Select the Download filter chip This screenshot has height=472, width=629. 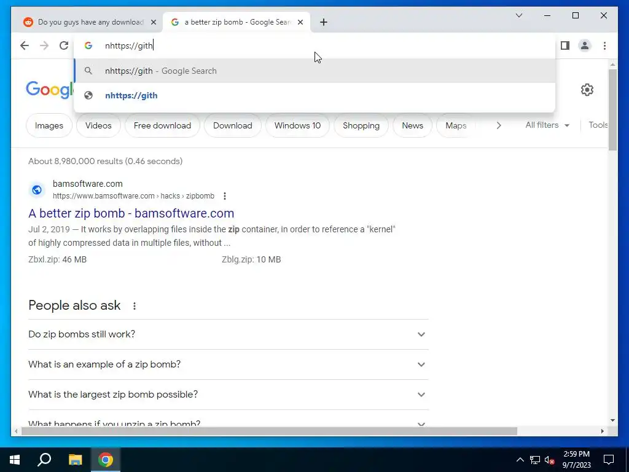[x=233, y=125]
